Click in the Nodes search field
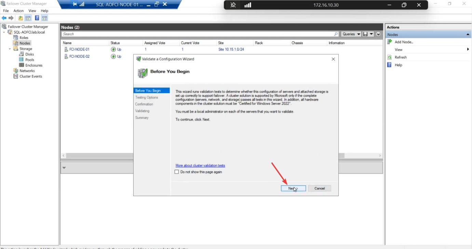This screenshot has height=249, width=472. [197, 34]
